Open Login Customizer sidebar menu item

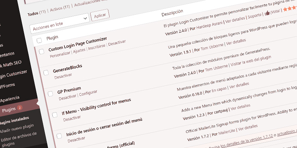click(13, 74)
